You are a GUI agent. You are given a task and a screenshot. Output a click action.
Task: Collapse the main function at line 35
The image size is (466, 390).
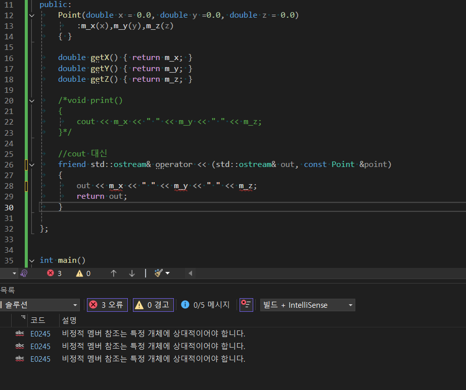(32, 261)
